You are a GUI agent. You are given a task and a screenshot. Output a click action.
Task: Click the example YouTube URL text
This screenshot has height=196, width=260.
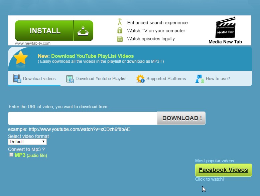coord(80,129)
